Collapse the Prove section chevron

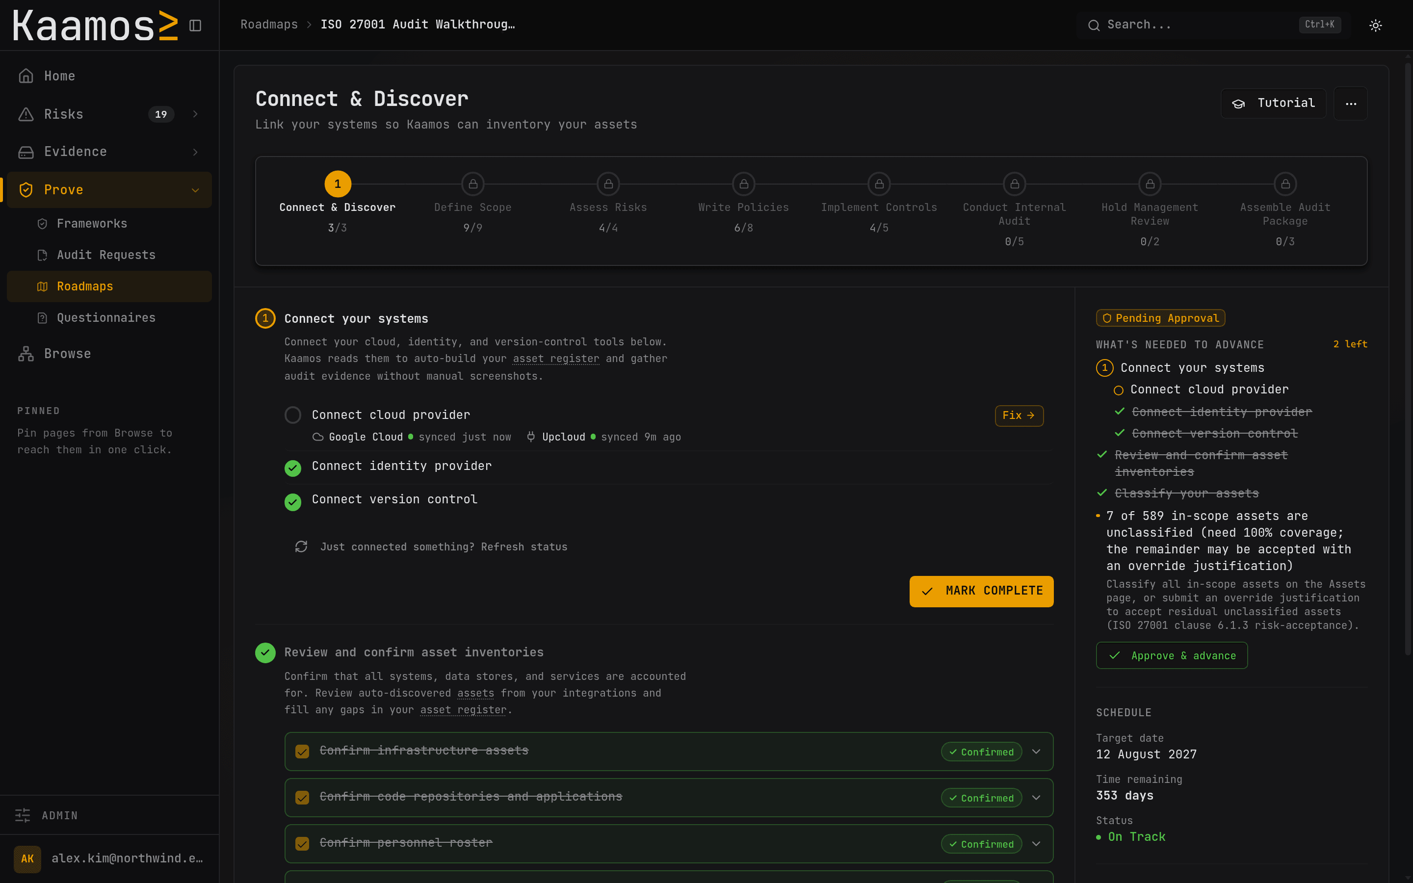click(196, 190)
